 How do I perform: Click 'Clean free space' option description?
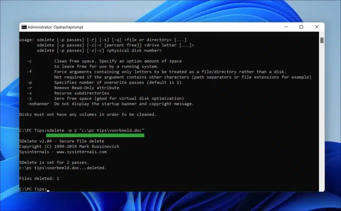(x=118, y=61)
